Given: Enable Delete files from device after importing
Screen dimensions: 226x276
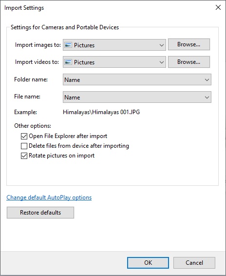Looking at the screenshot, I should (x=24, y=146).
